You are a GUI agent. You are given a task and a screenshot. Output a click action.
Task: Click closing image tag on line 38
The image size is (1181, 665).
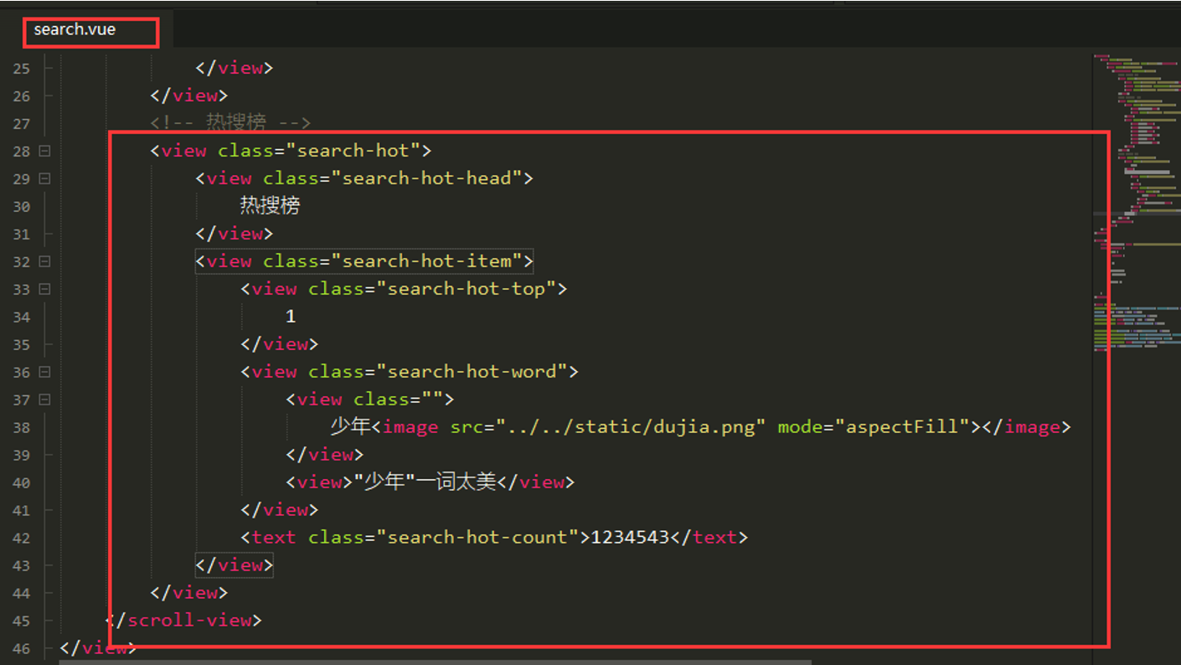tap(1027, 427)
